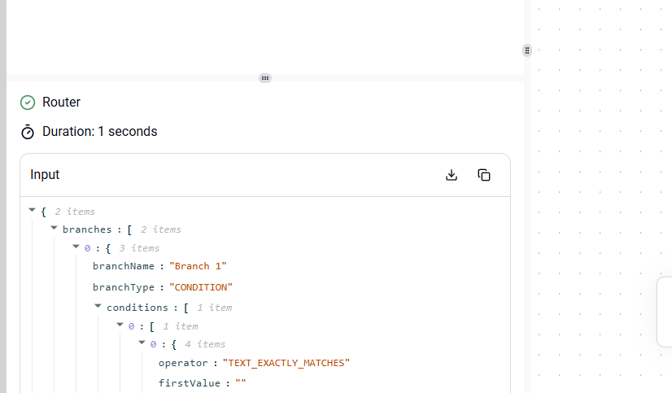Click the green Router success checkmark icon
Screen dimensions: 672x393
coord(28,103)
